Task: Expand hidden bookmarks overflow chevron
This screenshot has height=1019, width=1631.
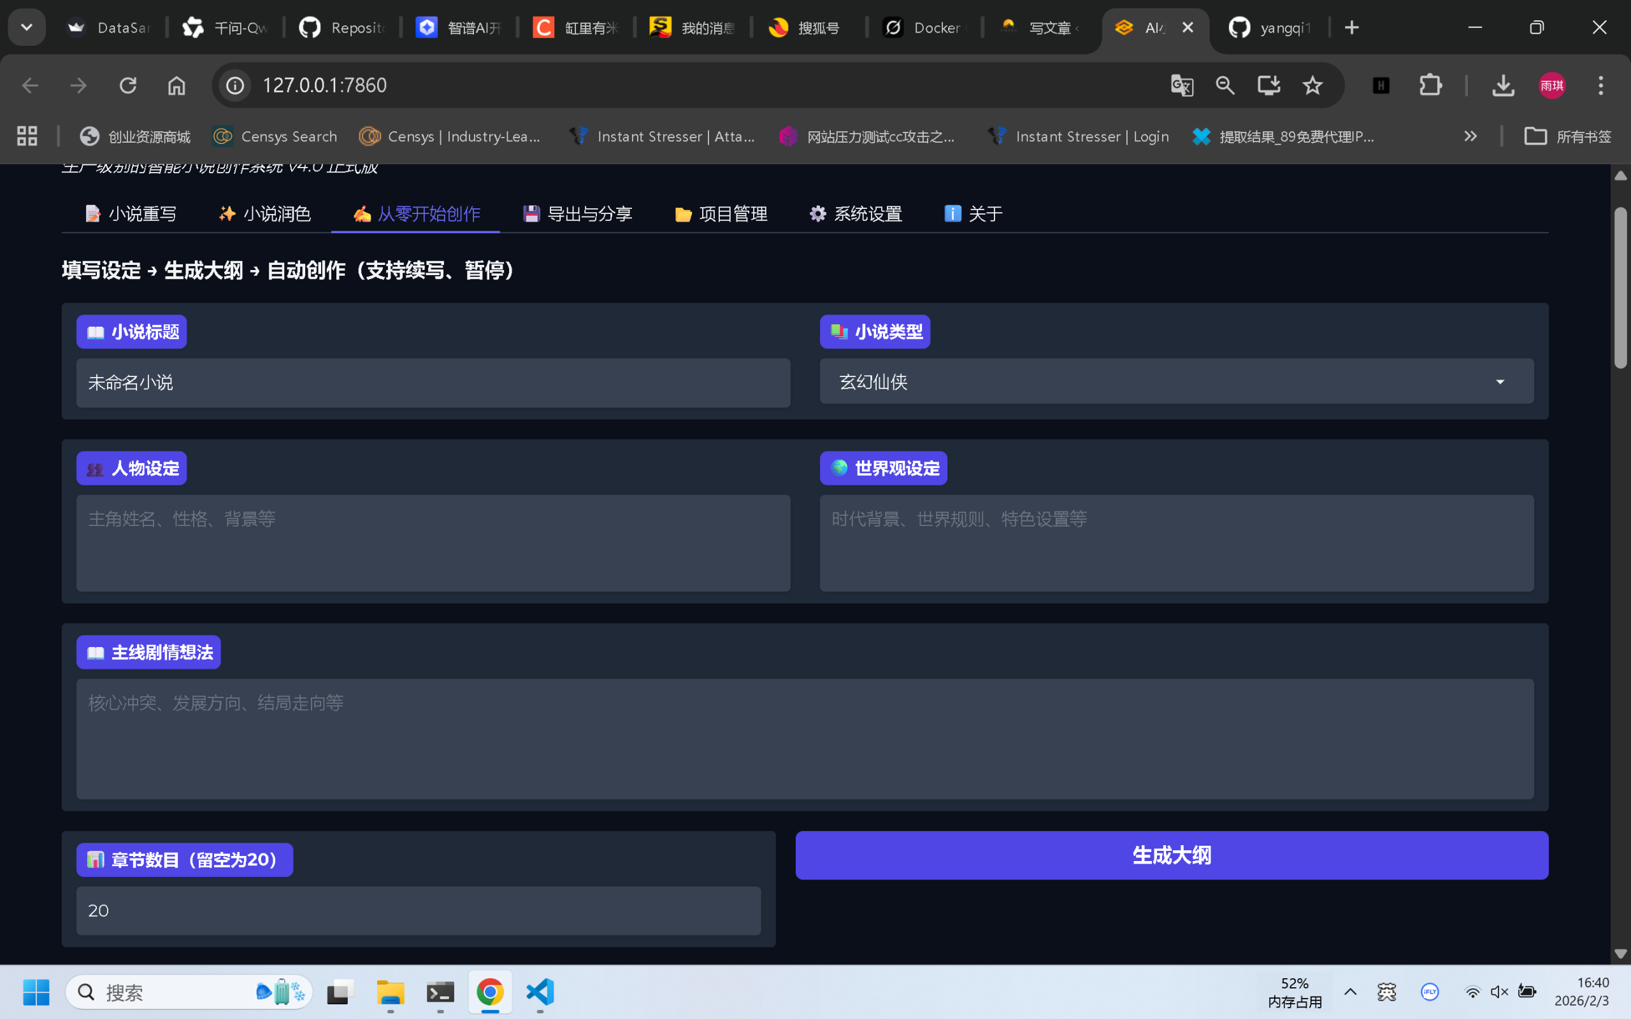Action: tap(1470, 136)
